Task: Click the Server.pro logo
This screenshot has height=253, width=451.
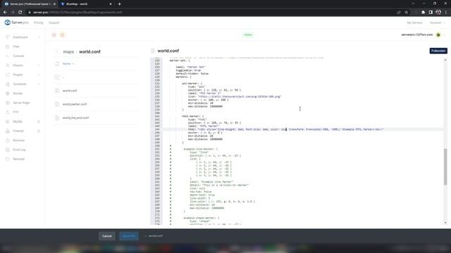Action: tap(16, 22)
